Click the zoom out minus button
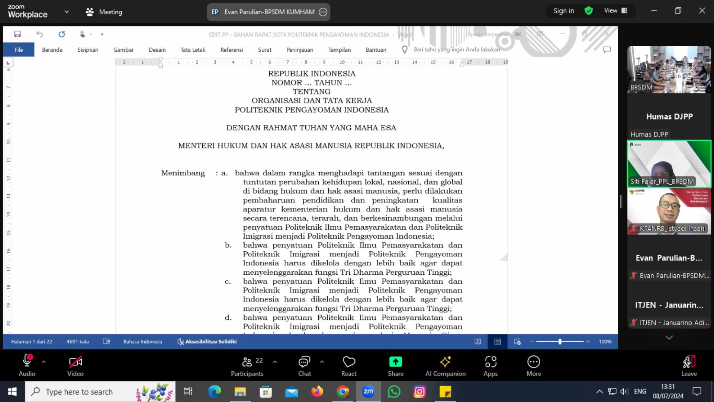This screenshot has width=714, height=402. coord(531,341)
